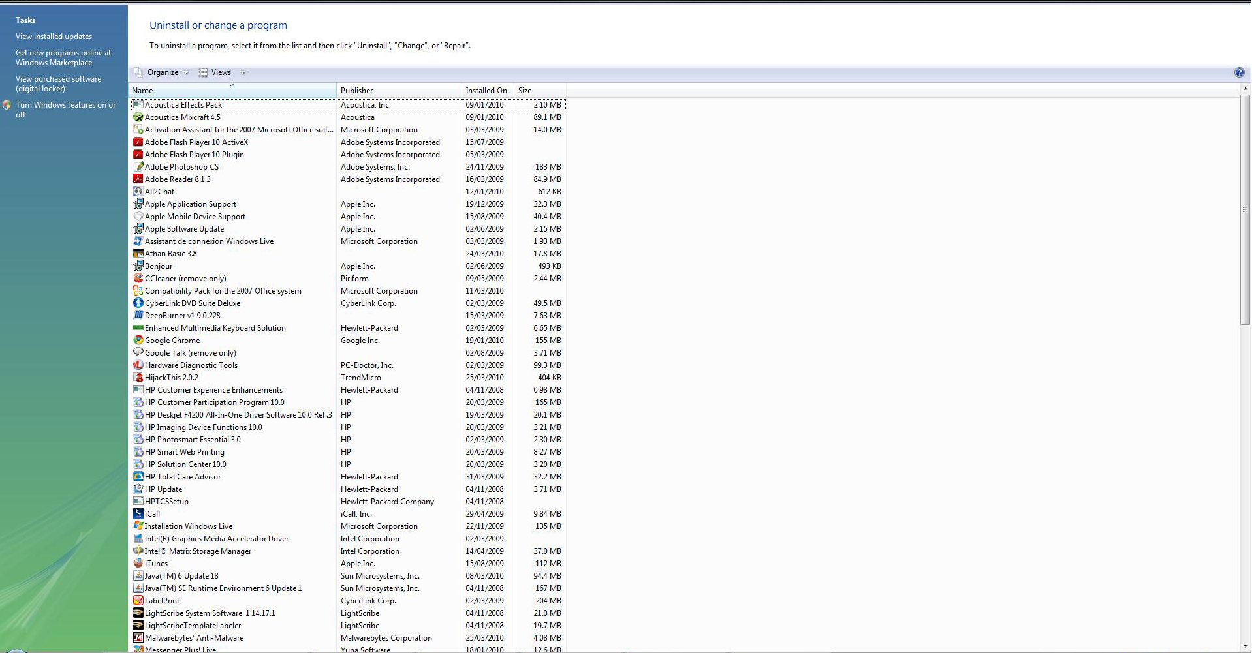The image size is (1252, 653).
Task: Click the Acoustica Mixcraft 4.5 icon
Action: coord(138,117)
